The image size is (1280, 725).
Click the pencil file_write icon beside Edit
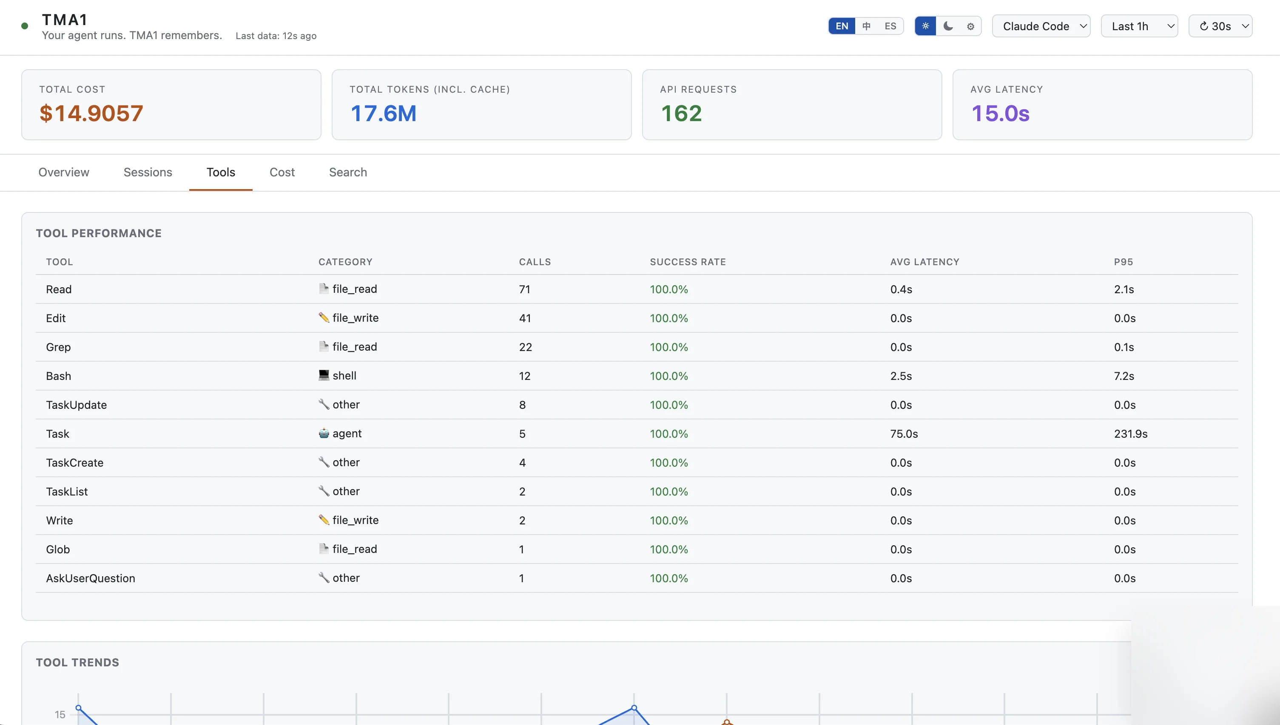click(323, 318)
